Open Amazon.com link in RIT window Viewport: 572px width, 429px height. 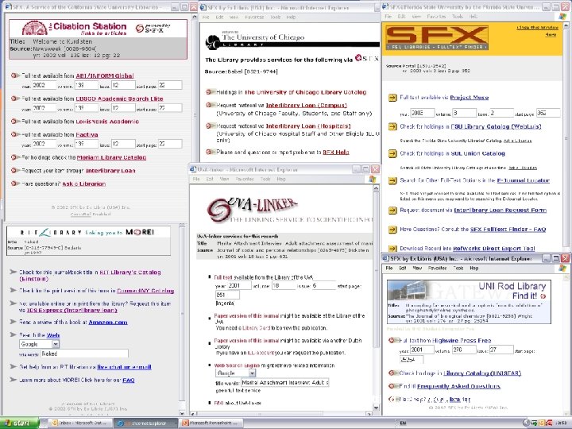[x=108, y=322]
